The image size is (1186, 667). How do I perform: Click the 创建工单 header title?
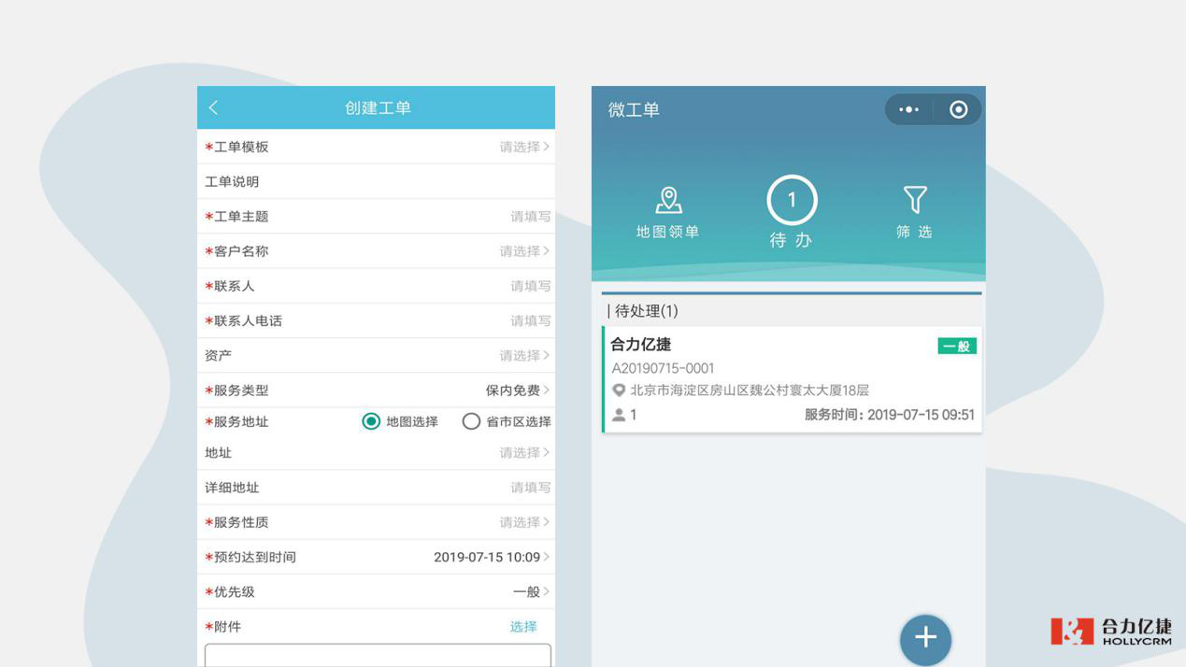tap(378, 107)
